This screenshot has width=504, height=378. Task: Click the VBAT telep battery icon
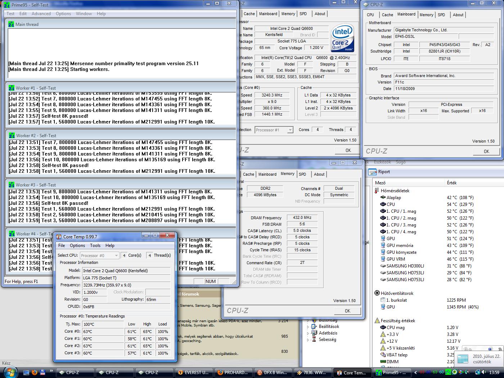pyautogui.click(x=383, y=355)
